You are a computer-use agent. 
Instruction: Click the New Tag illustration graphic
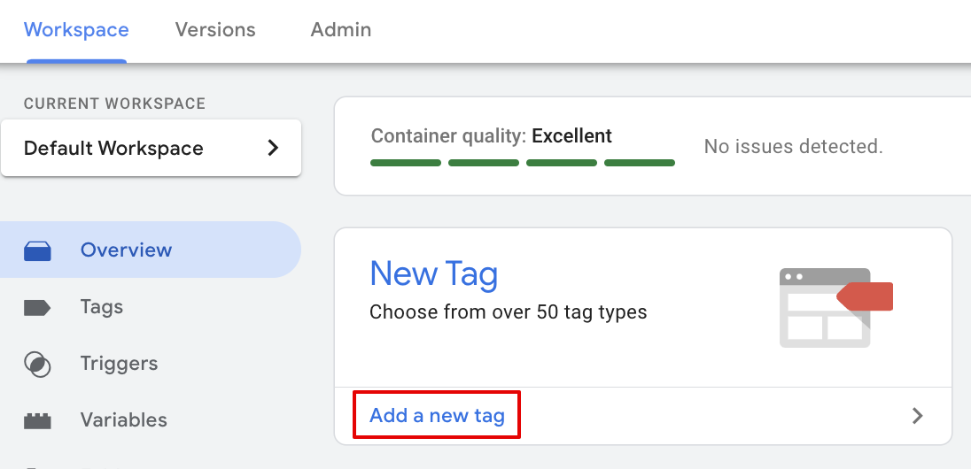835,306
